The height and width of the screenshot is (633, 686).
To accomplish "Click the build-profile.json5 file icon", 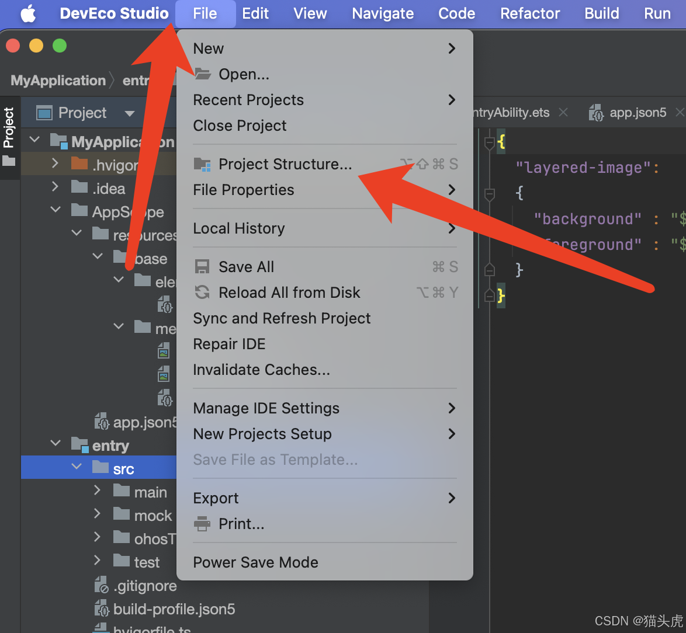I will [102, 608].
